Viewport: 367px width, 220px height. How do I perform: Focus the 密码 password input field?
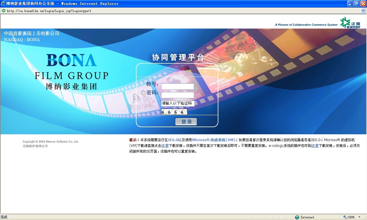(x=177, y=95)
